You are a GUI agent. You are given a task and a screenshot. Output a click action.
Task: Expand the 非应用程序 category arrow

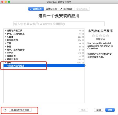tap(5, 40)
